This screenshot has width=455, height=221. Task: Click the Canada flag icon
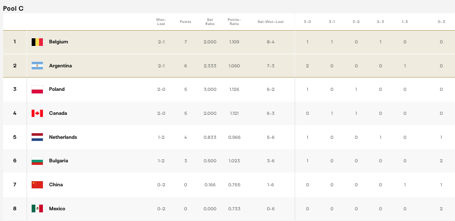37,113
